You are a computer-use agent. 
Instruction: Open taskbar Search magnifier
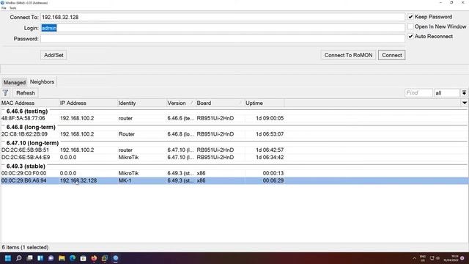point(19,258)
